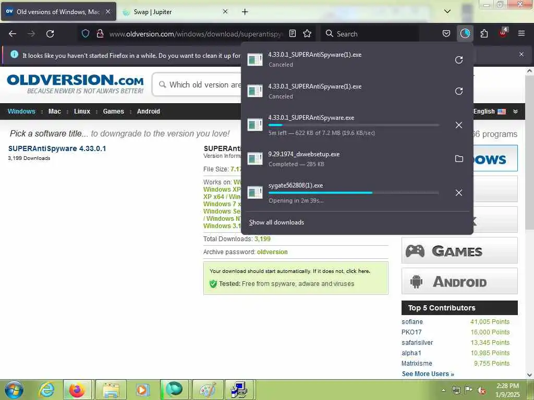This screenshot has height=400, width=534.
Task: Show all downloads
Action: pyautogui.click(x=276, y=222)
